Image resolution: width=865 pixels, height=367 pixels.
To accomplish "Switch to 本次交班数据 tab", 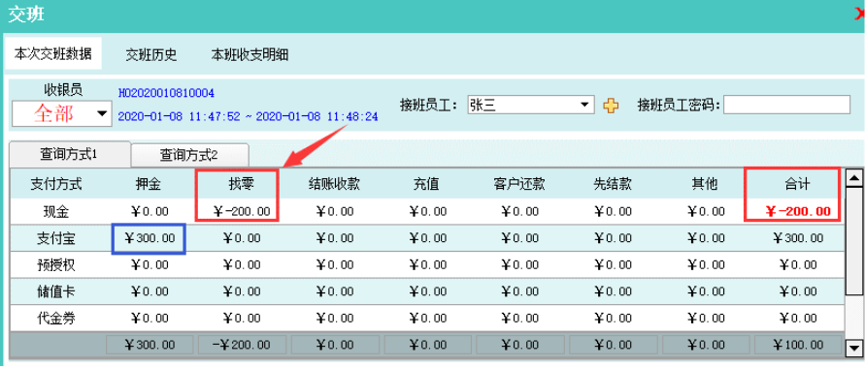I will pyautogui.click(x=53, y=54).
